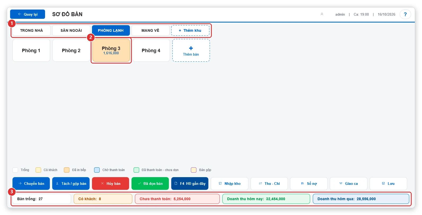
Task: Click Doanh thu hôm nay 32,454,000
Action: [266, 199]
